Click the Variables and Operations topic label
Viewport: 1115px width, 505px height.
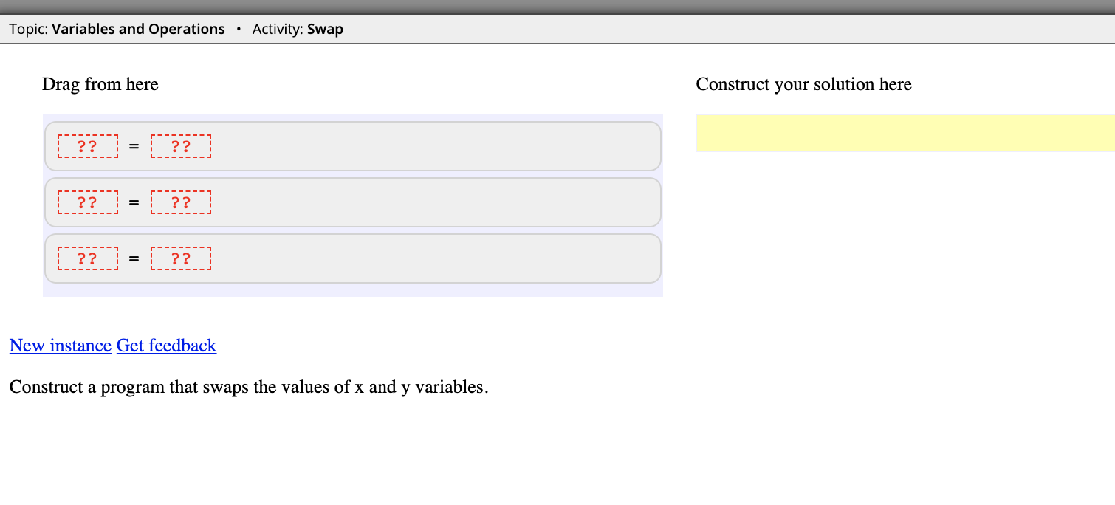[x=137, y=29]
